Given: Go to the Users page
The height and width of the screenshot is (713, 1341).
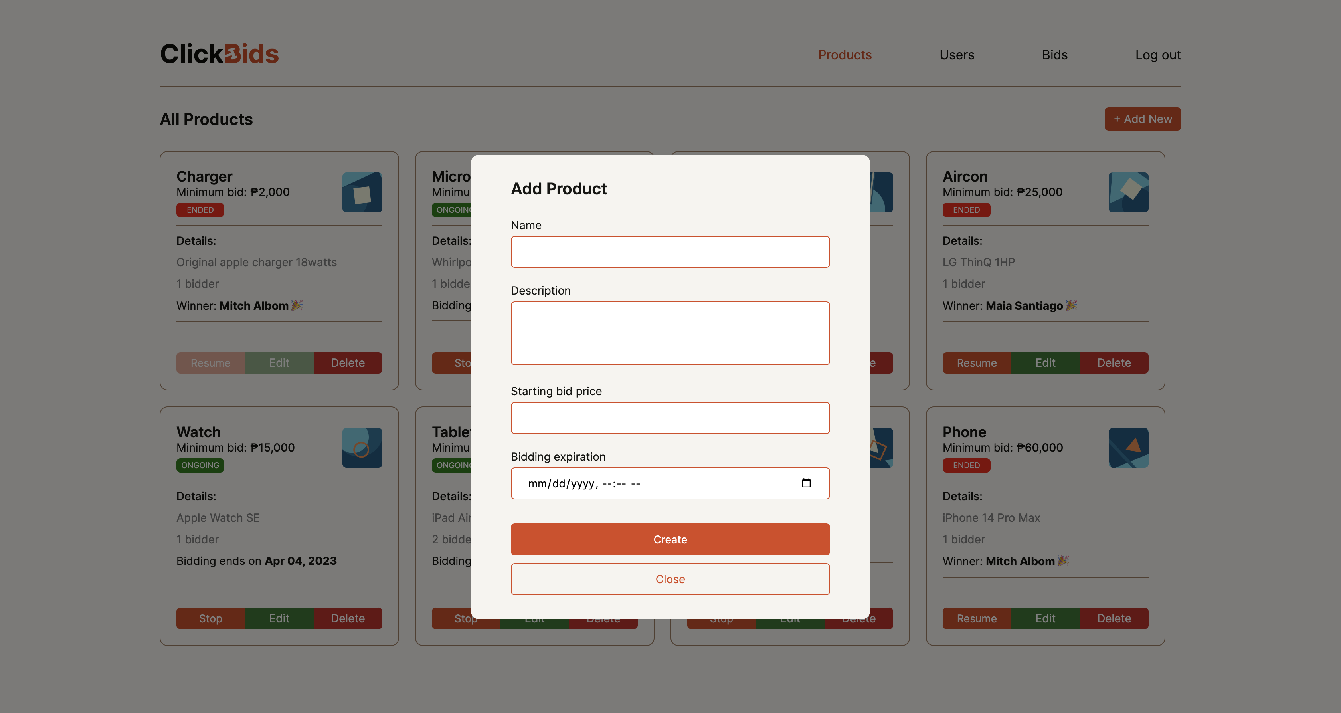Looking at the screenshot, I should tap(956, 55).
